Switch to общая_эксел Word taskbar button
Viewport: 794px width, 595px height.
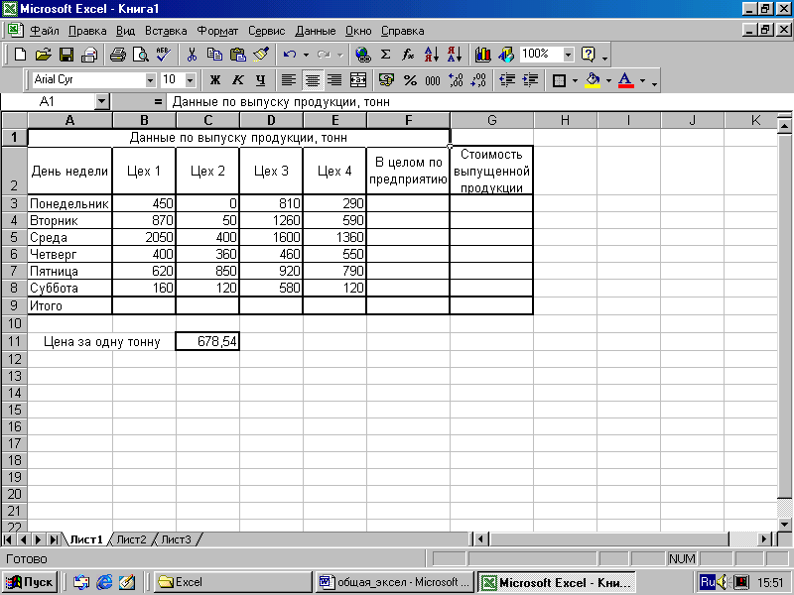point(396,582)
